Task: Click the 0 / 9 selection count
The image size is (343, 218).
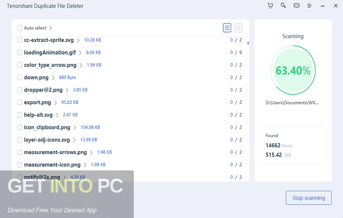Action: click(x=236, y=53)
